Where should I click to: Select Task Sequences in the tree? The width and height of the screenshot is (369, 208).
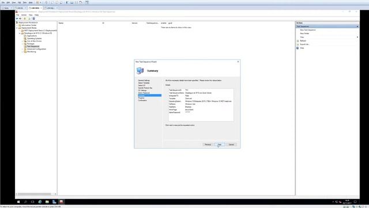click(x=33, y=46)
